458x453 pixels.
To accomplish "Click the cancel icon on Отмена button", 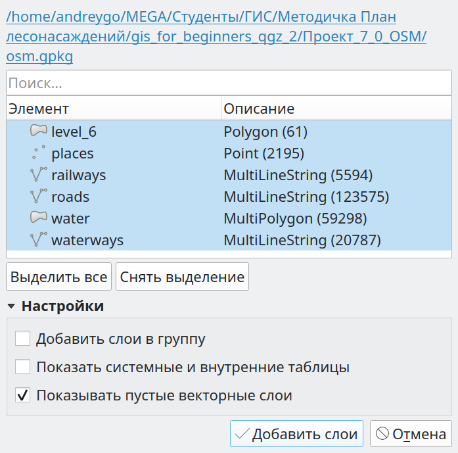I will [x=382, y=433].
